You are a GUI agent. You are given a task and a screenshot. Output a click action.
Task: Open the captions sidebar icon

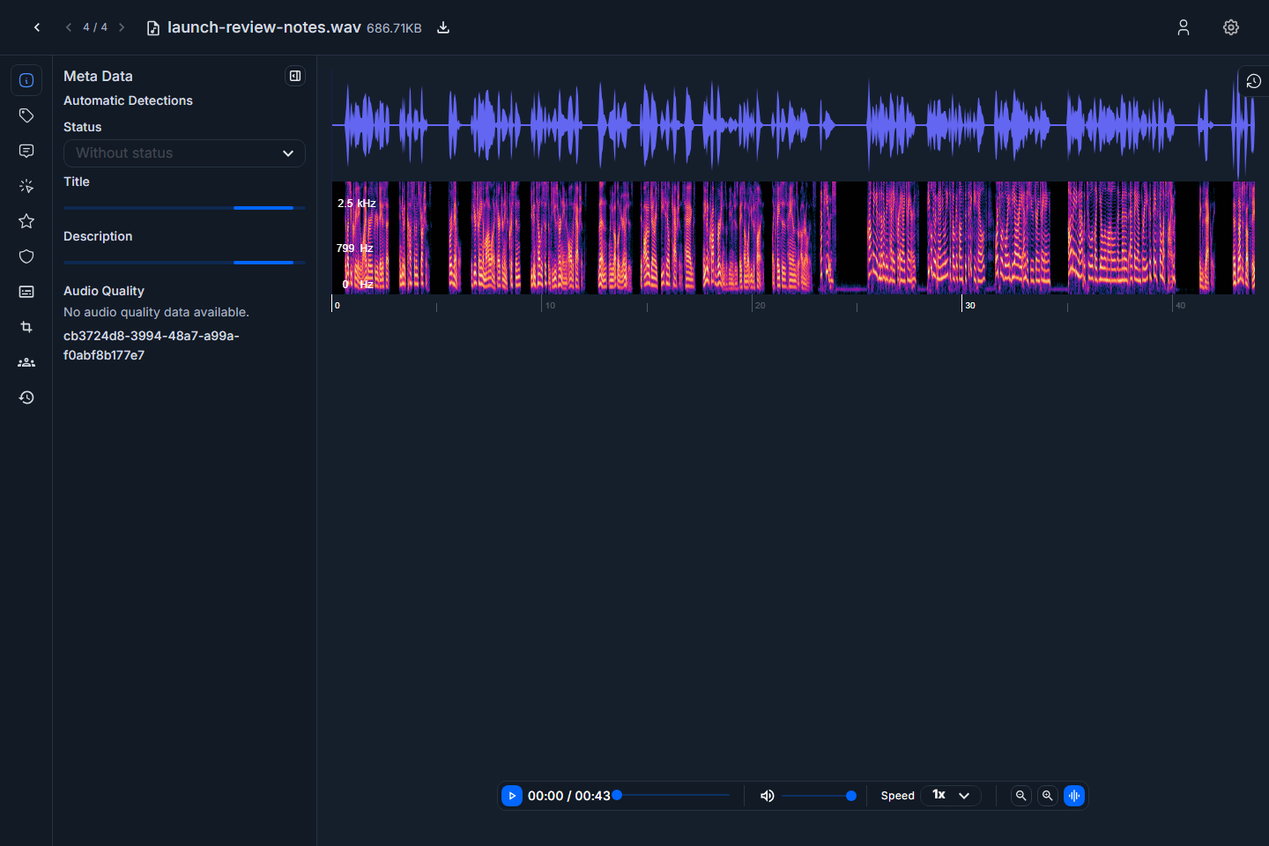26,292
